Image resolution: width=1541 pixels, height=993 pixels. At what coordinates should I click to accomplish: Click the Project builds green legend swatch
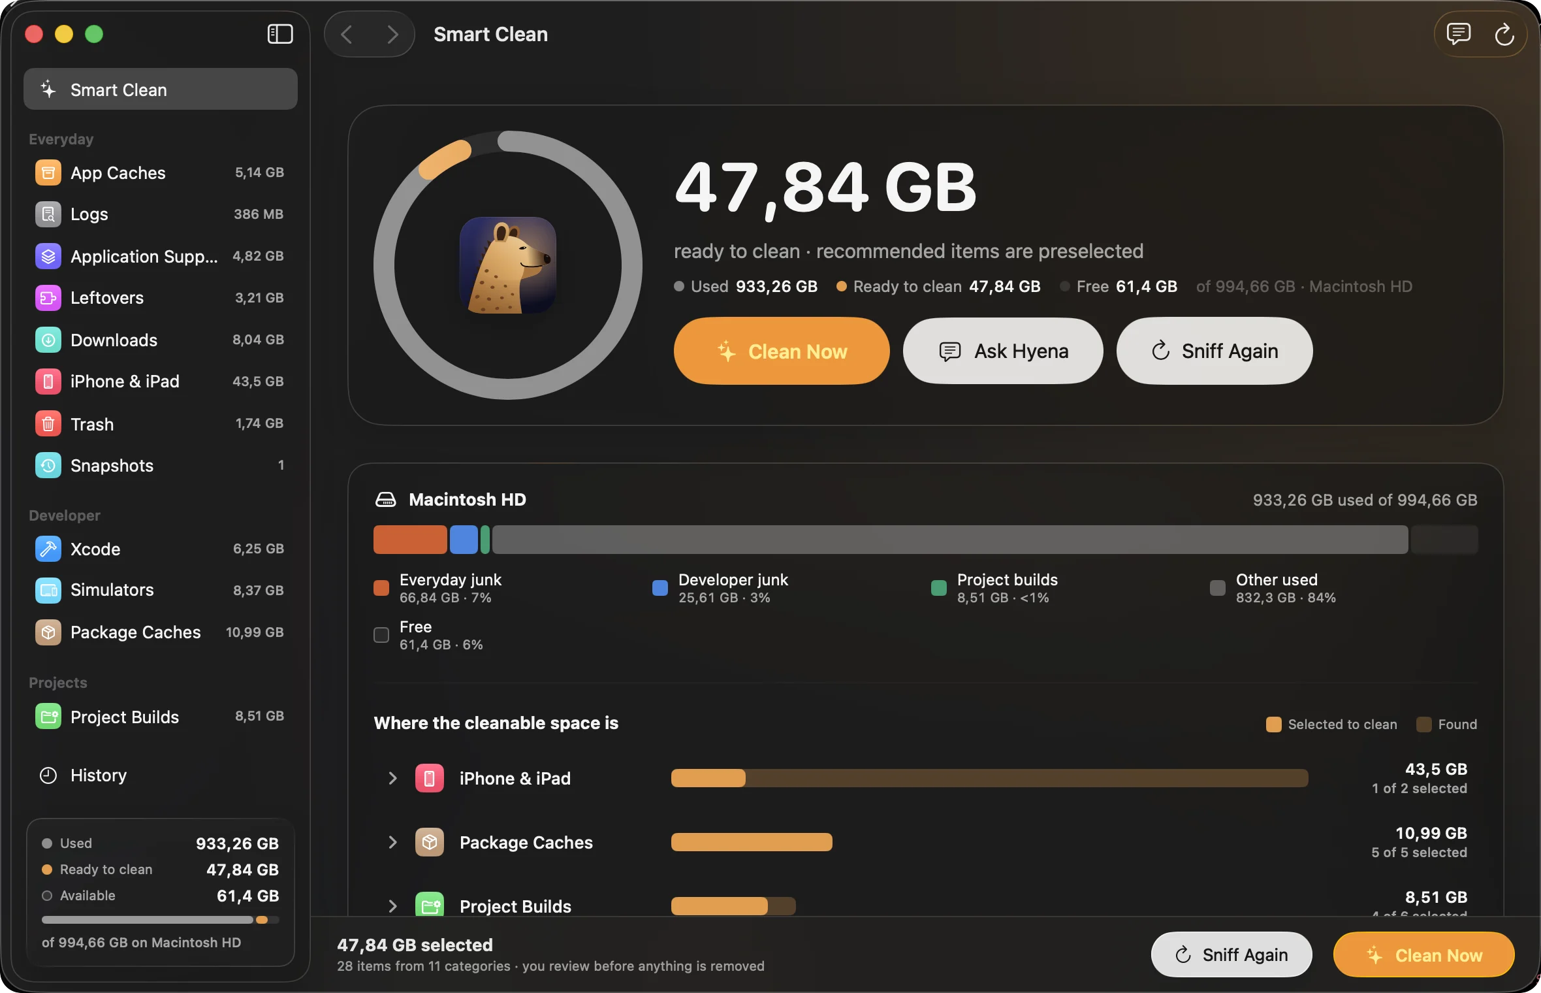tap(939, 588)
